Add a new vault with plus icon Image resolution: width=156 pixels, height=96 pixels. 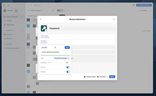(23, 30)
